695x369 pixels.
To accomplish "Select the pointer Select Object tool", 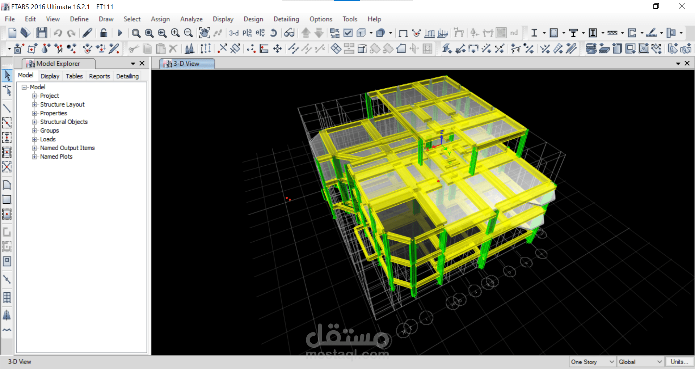I will point(7,76).
